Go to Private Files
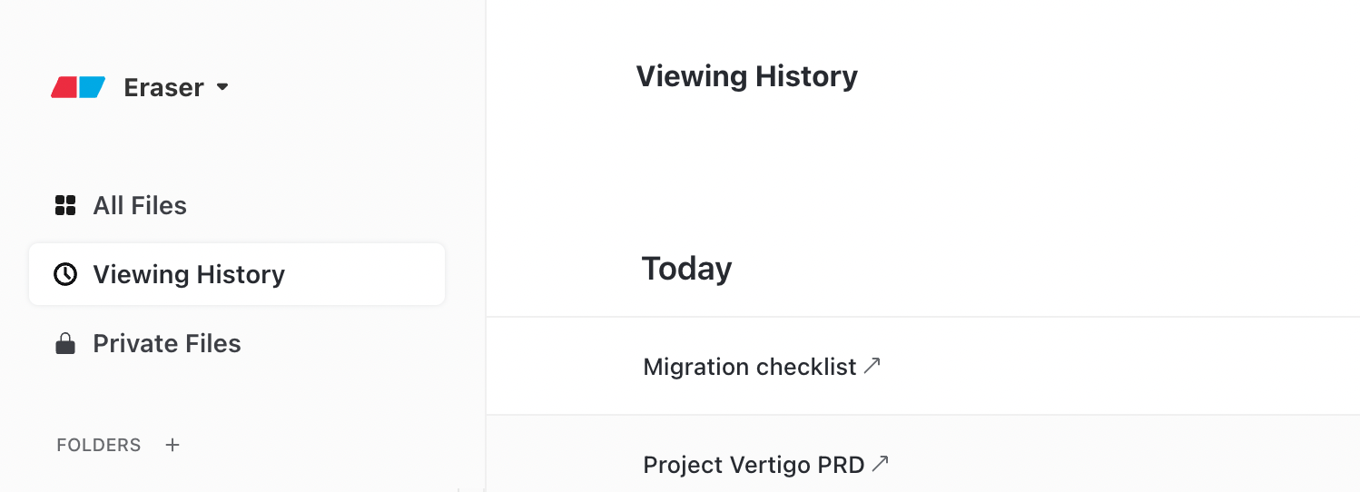1360x492 pixels. tap(167, 343)
